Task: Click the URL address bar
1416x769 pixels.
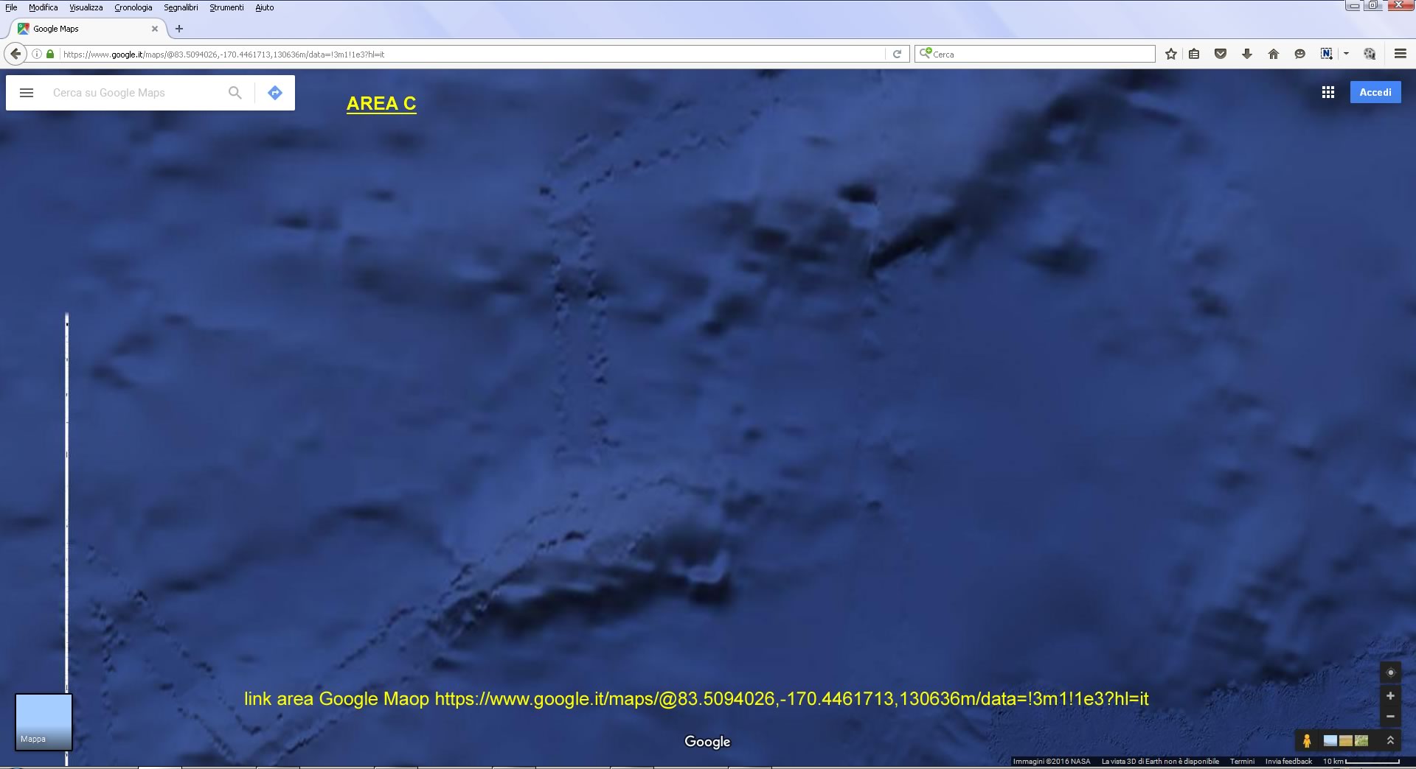Action: 472,54
